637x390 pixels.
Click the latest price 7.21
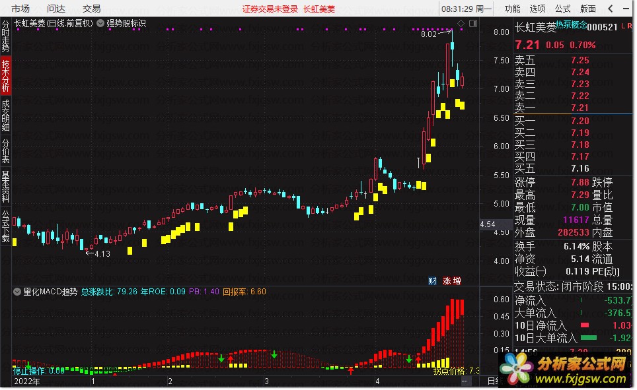(x=527, y=45)
